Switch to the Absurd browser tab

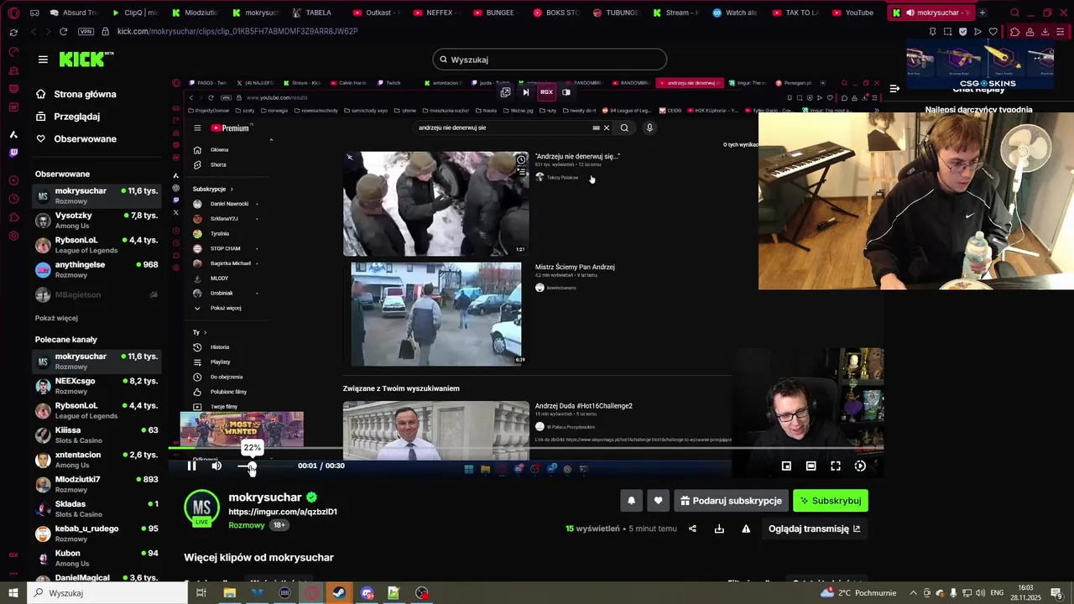click(x=74, y=13)
